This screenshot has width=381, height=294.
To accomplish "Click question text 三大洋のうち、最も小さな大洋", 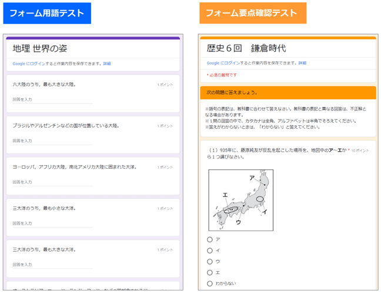I will tap(44, 209).
